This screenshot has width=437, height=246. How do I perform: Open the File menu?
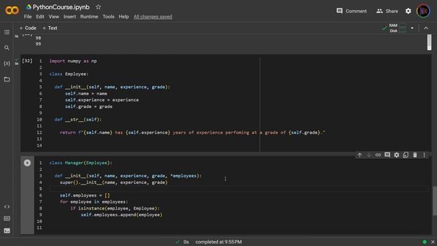[x=27, y=16]
